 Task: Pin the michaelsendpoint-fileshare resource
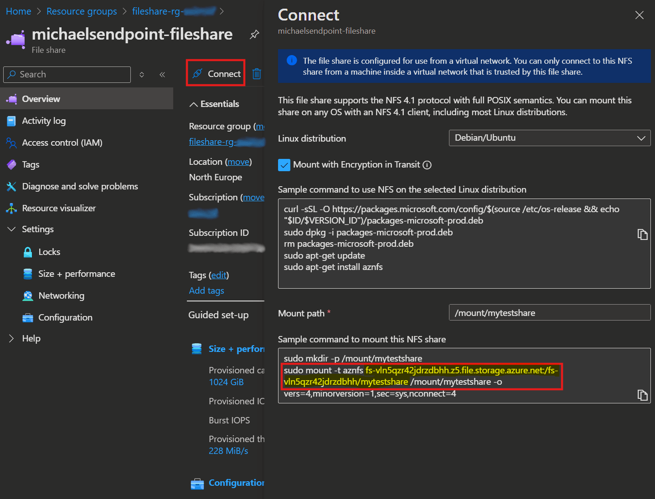pos(254,34)
